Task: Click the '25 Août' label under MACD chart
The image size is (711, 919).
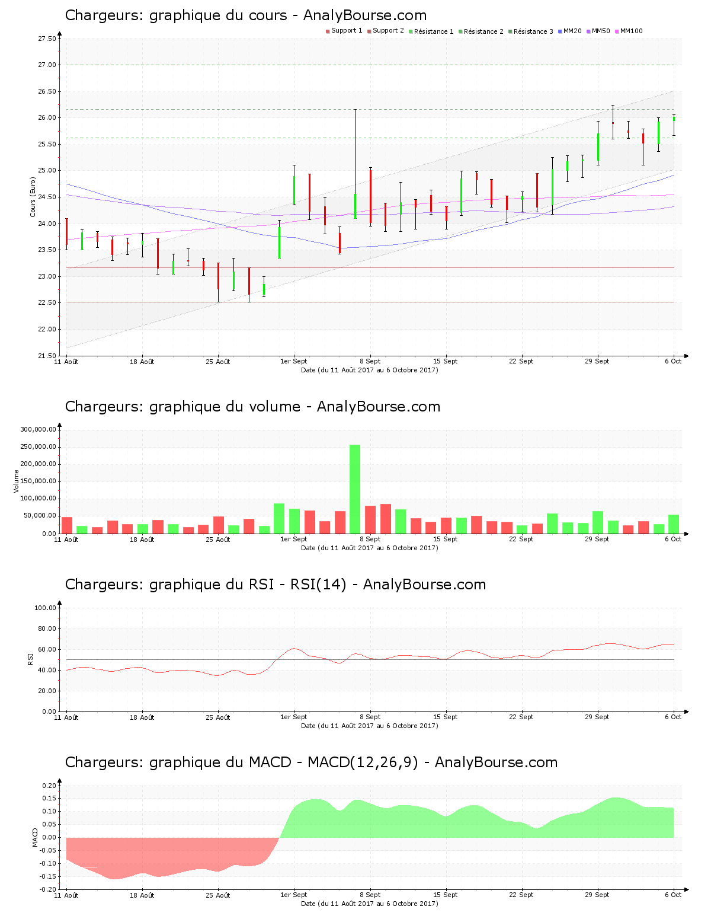Action: point(217,895)
